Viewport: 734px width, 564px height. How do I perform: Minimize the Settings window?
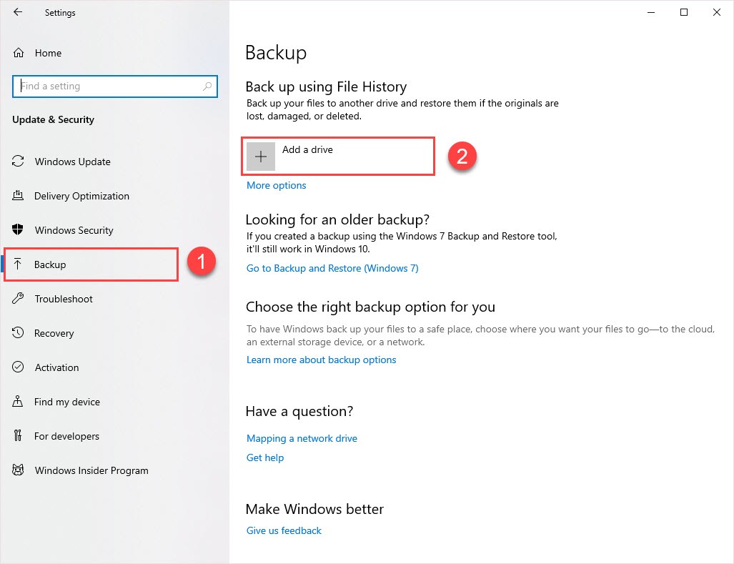[650, 12]
